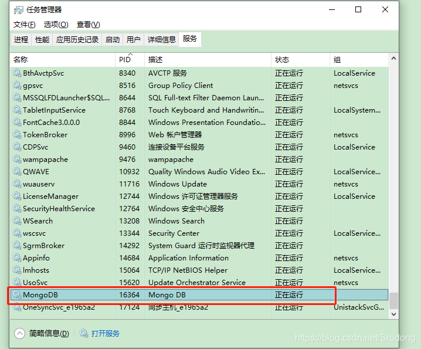
Task: Click the scrollbar up arrow
Action: pos(393,58)
